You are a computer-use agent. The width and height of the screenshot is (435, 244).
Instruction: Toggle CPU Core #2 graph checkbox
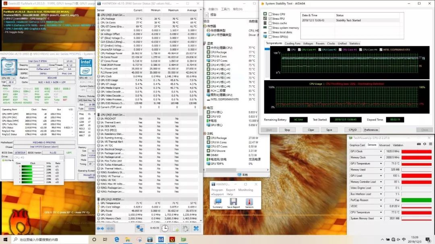[x=319, y=50]
